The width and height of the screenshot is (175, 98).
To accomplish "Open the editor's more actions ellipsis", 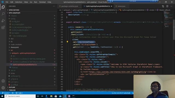I will click(x=171, y=6).
